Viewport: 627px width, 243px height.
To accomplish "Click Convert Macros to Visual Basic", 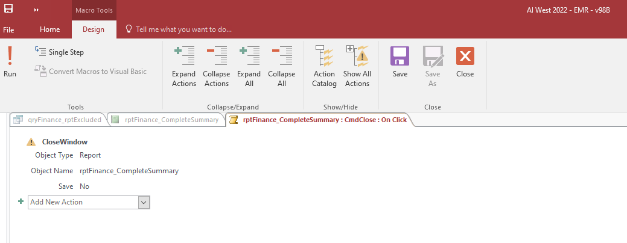I will [91, 72].
